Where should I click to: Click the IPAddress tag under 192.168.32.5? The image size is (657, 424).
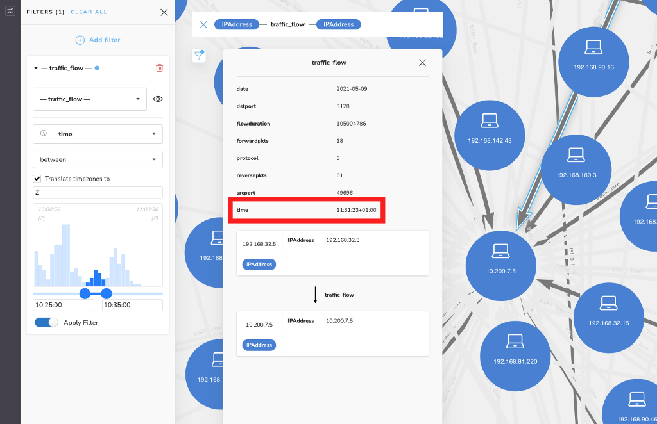259,265
